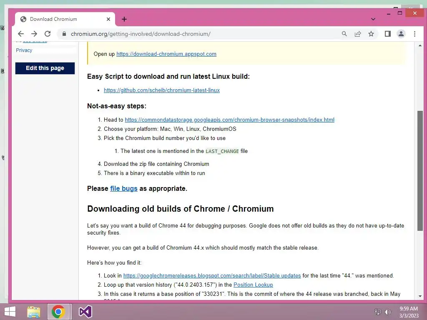427x320 pixels.
Task: Open the Privacy sidebar link
Action: click(x=24, y=50)
